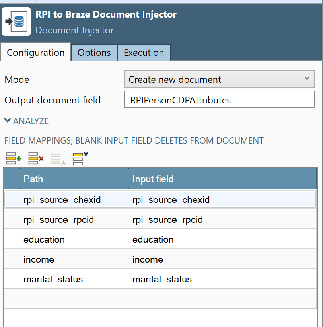Click the empty Path cell below marital_status
323x327 pixels.
[74, 298]
